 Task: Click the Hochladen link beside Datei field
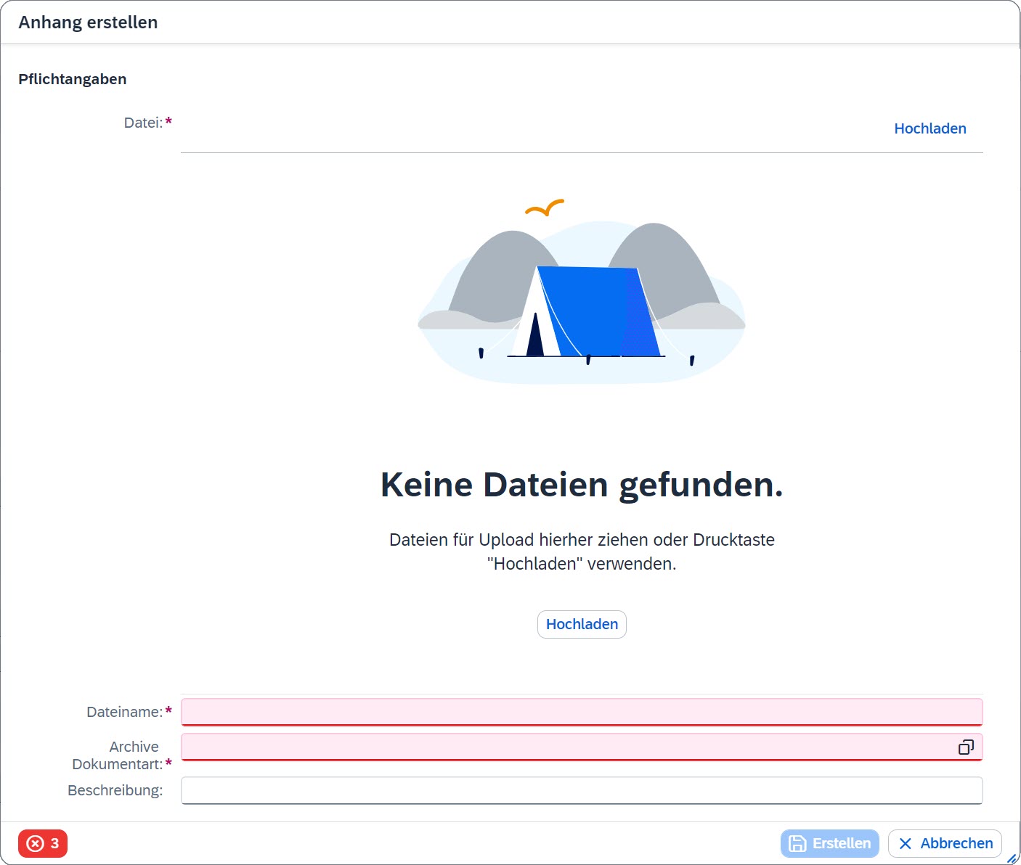pyautogui.click(x=930, y=128)
